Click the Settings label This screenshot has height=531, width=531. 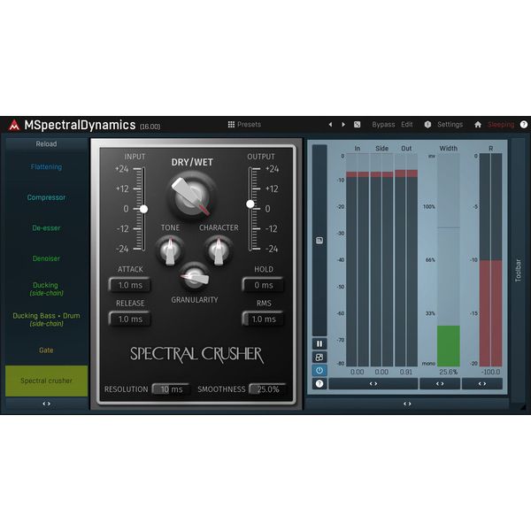click(x=450, y=125)
